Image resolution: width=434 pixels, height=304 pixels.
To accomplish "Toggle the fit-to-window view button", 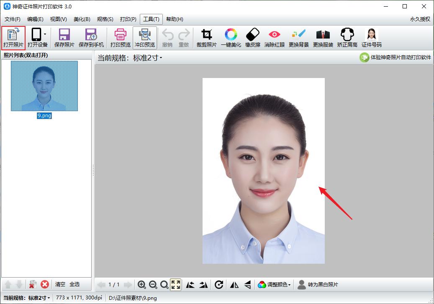I will [176, 285].
